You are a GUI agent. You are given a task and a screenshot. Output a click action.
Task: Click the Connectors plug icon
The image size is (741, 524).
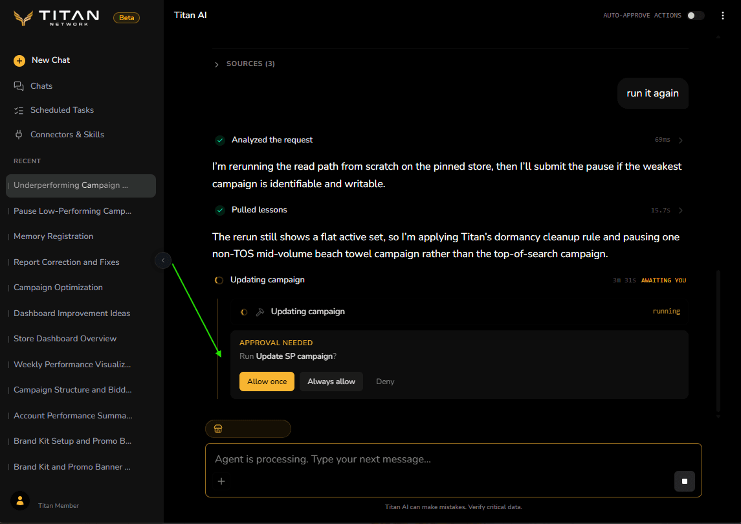[x=19, y=135]
